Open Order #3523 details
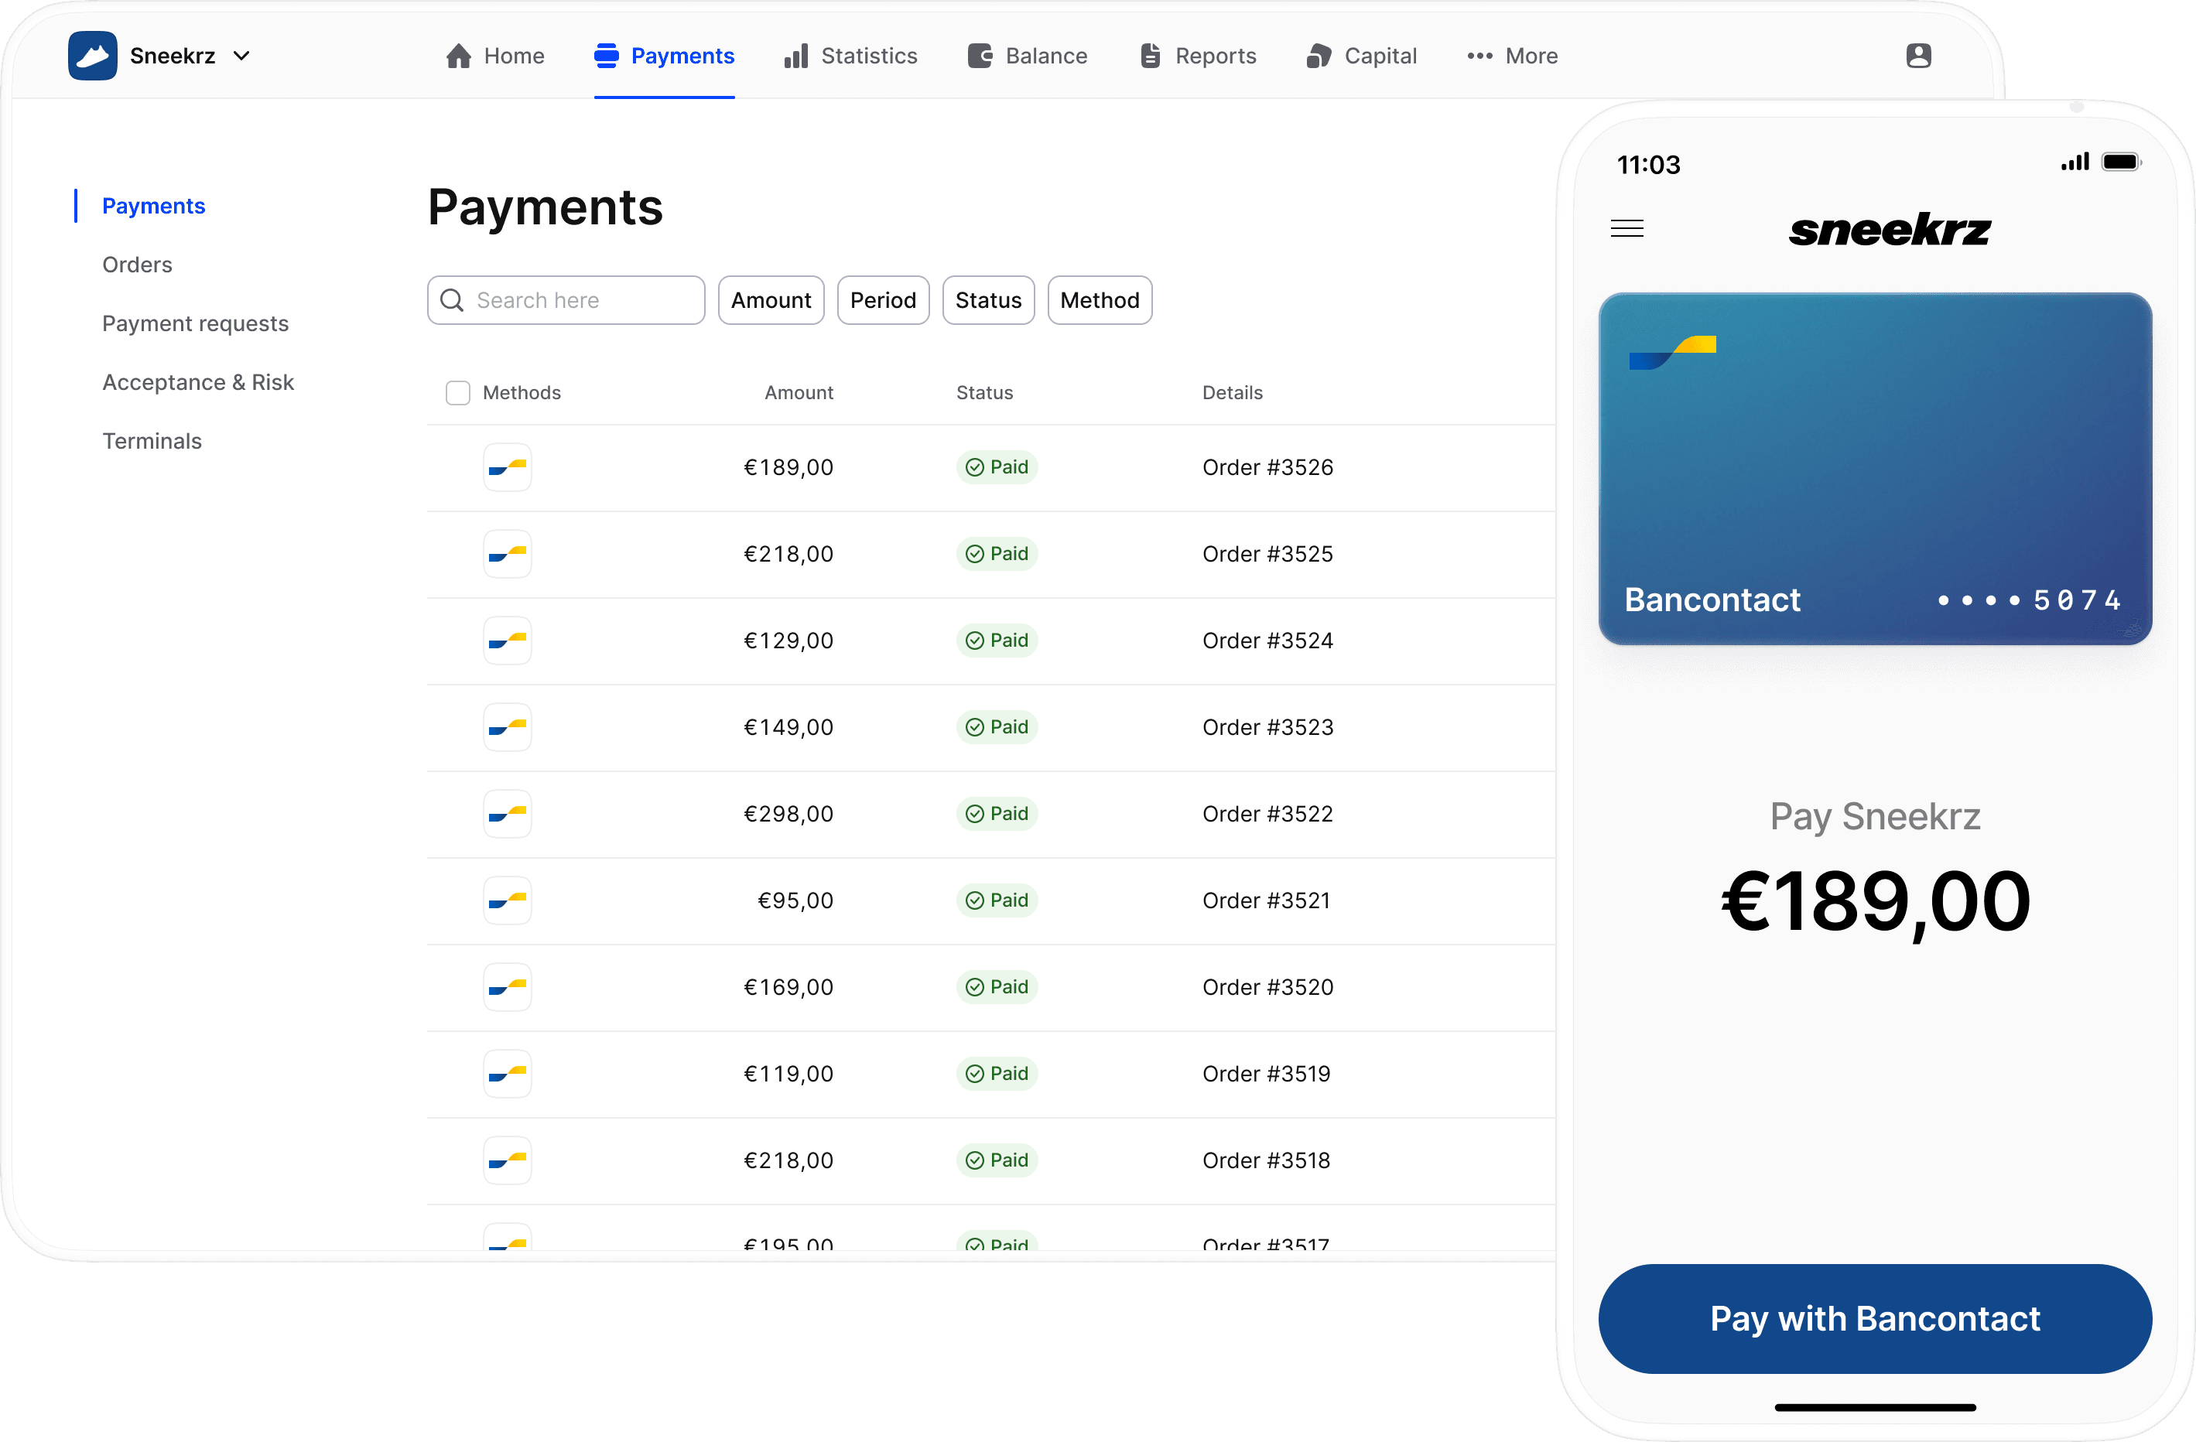Image resolution: width=2196 pixels, height=1442 pixels. pyautogui.click(x=1267, y=728)
